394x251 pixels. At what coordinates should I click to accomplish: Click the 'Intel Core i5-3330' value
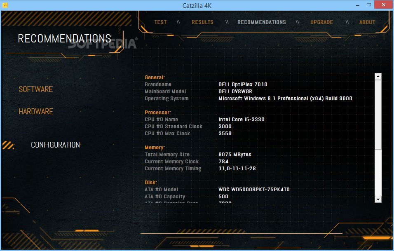pos(241,120)
